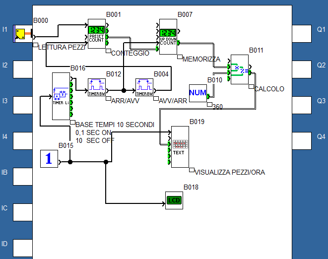Click the comment box beside LETTURA PEZZI
This screenshot has width=328, height=259.
pyautogui.click(x=35, y=45)
